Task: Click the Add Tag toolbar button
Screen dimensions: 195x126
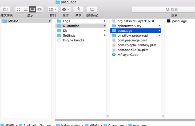Action: 92,9
